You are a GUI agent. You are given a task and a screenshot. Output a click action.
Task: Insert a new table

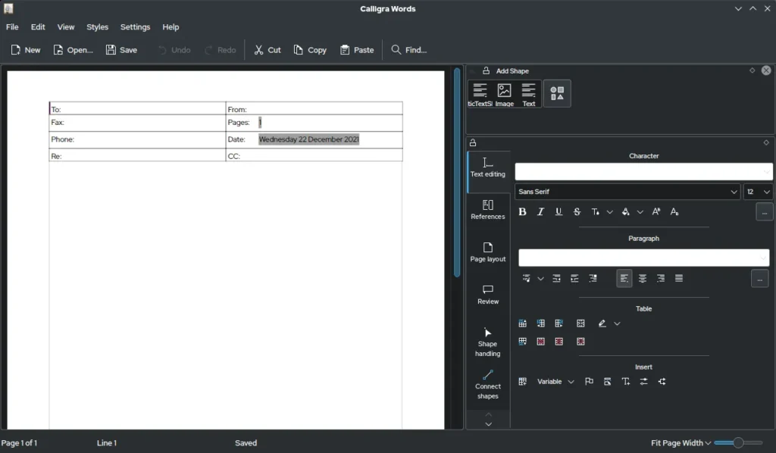coord(523,382)
